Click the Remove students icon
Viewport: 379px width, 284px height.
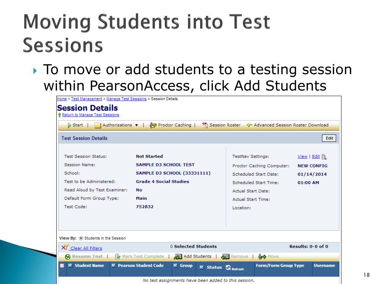pyautogui.click(x=225, y=257)
